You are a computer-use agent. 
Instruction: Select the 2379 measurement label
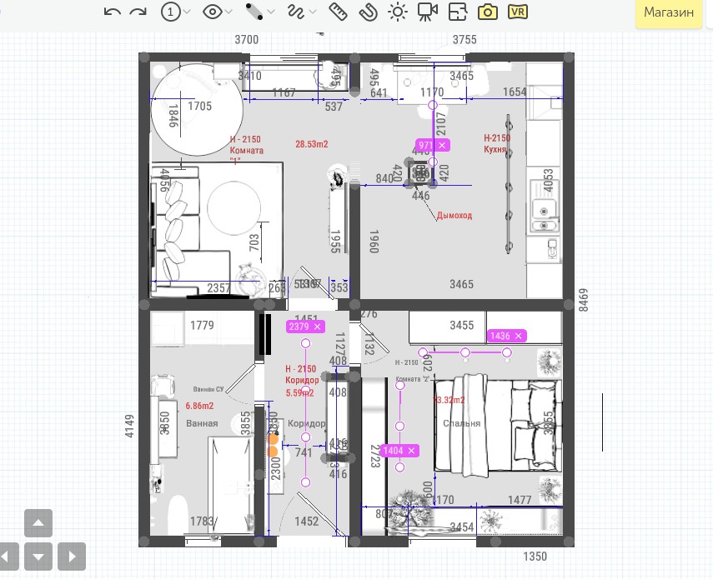point(299,327)
